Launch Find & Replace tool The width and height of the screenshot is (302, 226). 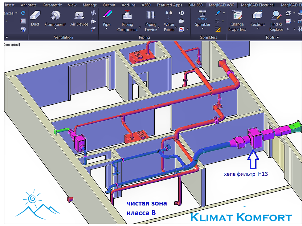coord(276,15)
